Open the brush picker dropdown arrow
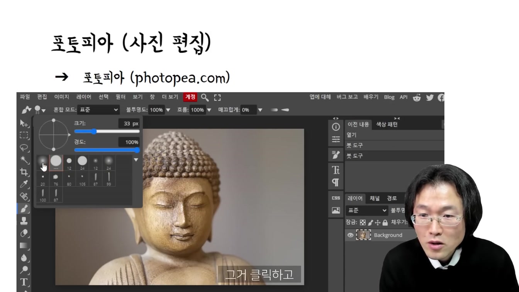The image size is (519, 292). (x=43, y=111)
